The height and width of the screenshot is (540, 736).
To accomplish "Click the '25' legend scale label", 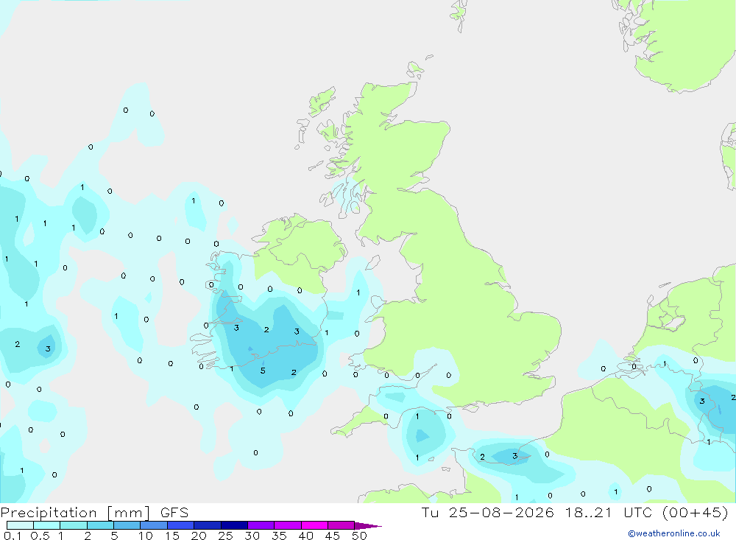I will click(x=226, y=536).
